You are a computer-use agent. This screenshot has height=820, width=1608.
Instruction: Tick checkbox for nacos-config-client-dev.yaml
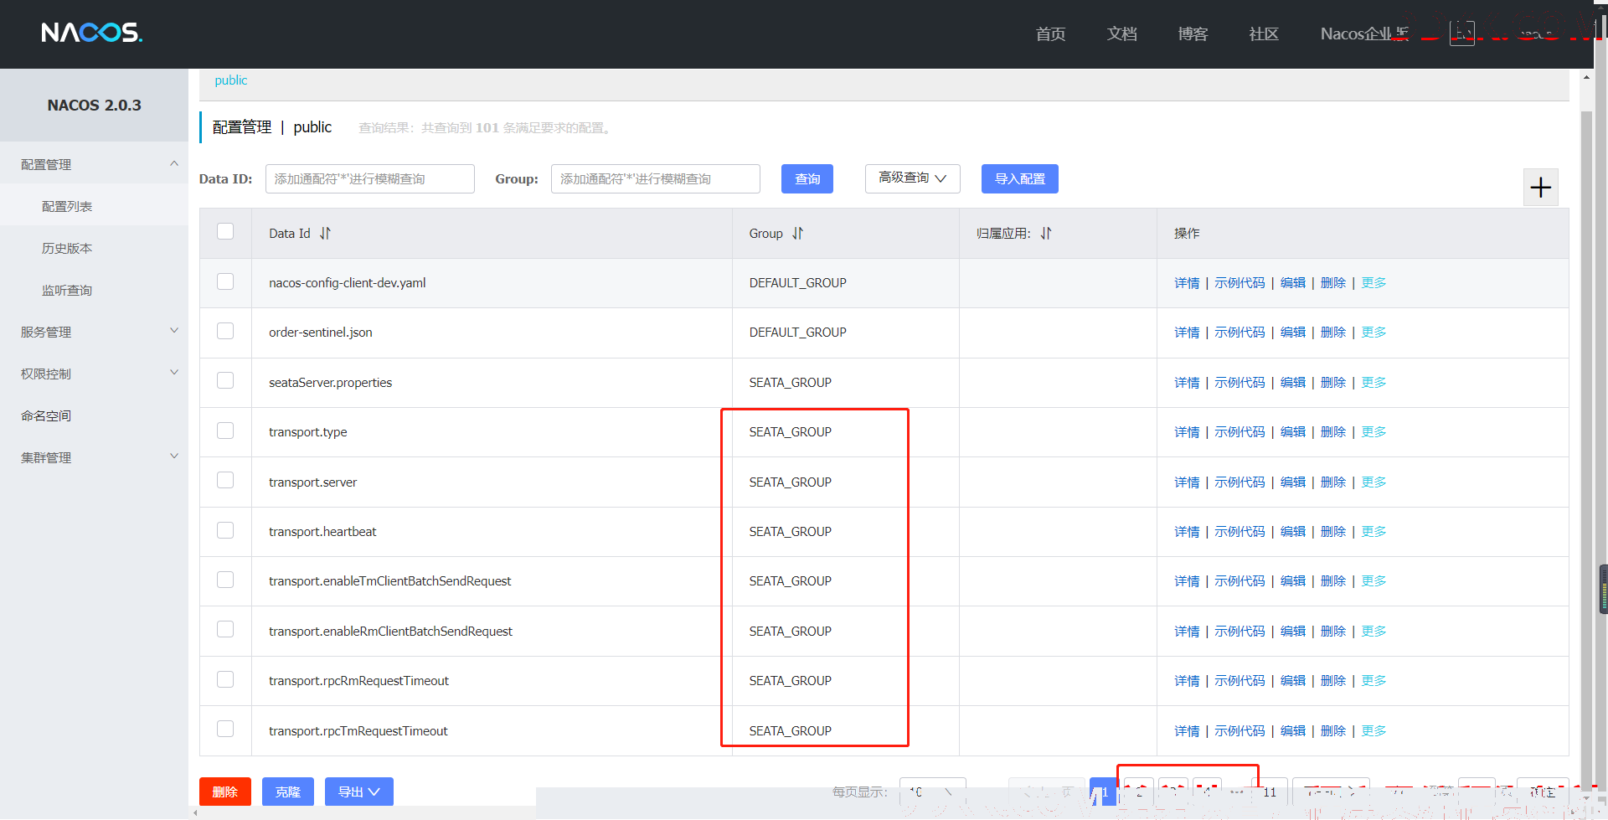click(225, 281)
